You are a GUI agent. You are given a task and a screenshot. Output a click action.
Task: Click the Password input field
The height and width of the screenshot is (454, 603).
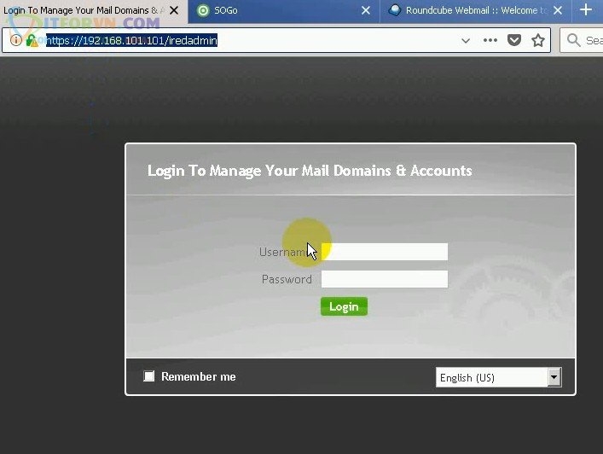coord(384,279)
